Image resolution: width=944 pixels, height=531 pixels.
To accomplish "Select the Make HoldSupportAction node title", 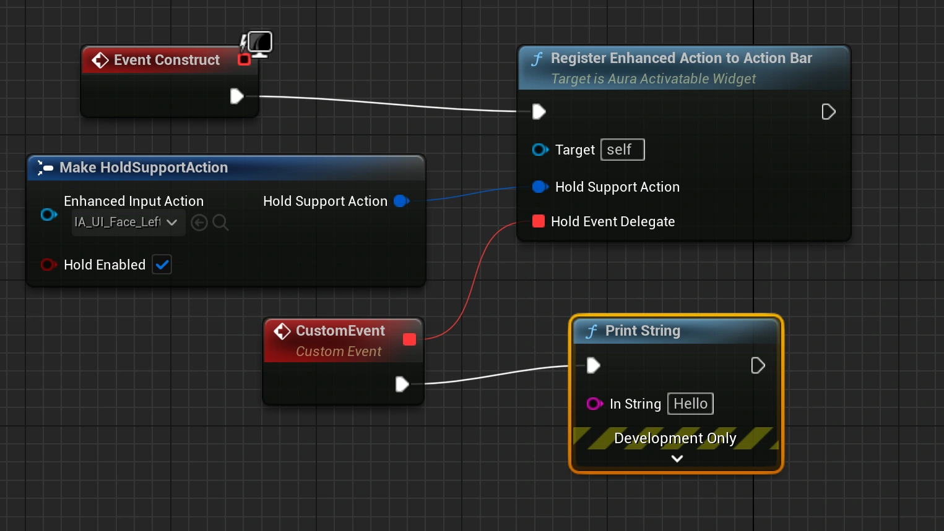I will coord(144,168).
